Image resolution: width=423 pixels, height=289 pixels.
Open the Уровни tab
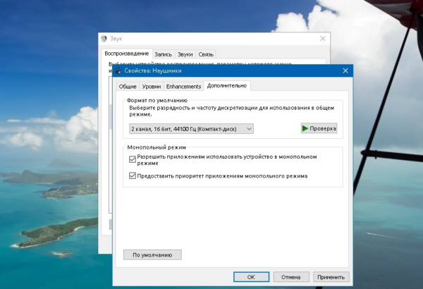(x=151, y=86)
